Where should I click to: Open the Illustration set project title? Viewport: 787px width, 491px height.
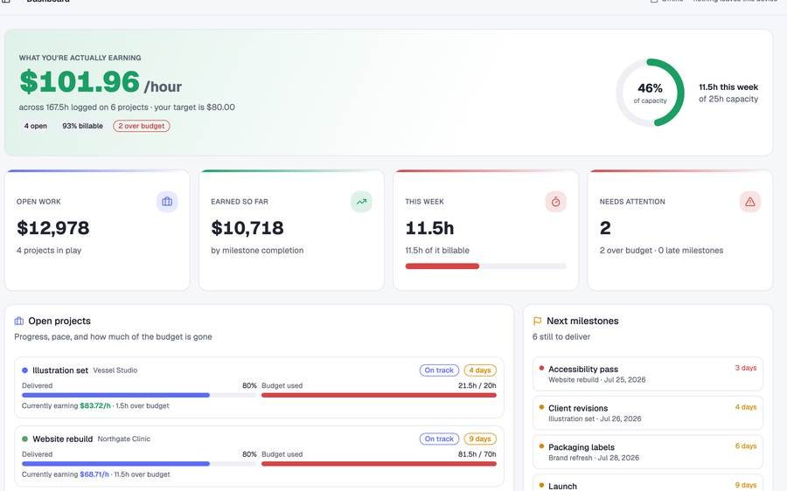tap(60, 370)
